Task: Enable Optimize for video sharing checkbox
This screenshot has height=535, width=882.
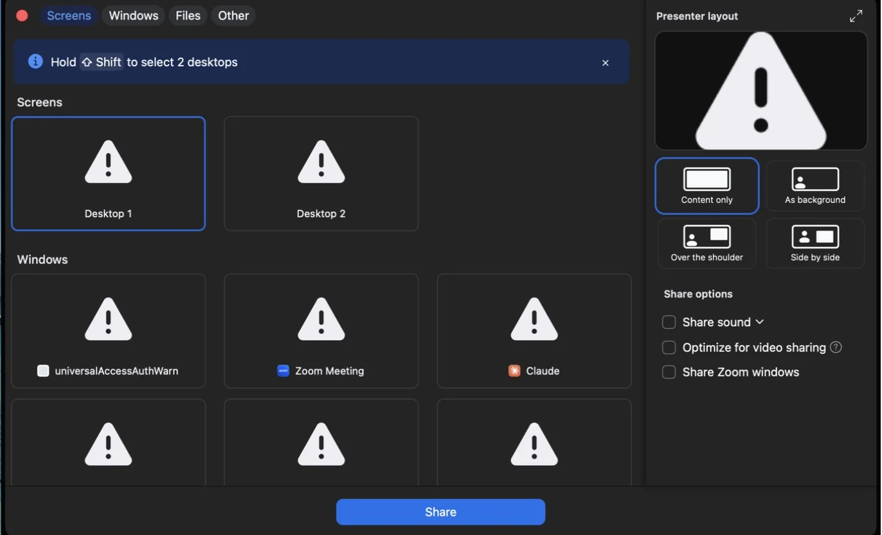Action: [x=669, y=347]
